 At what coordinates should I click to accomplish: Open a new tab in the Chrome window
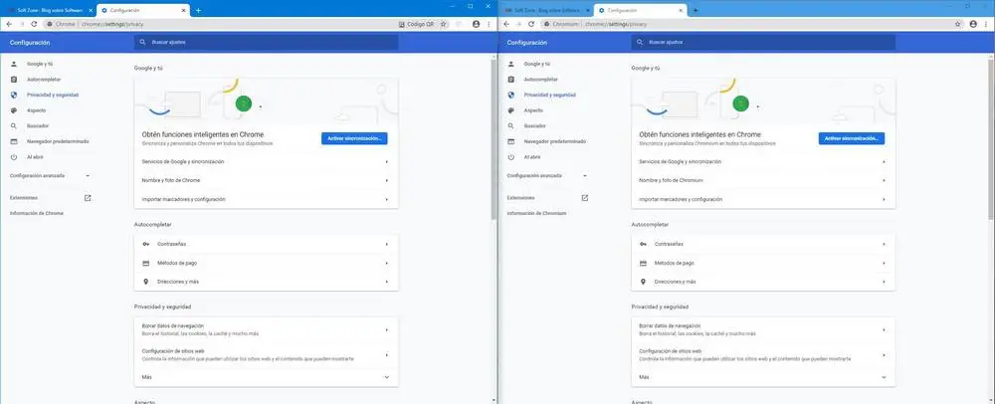198,10
